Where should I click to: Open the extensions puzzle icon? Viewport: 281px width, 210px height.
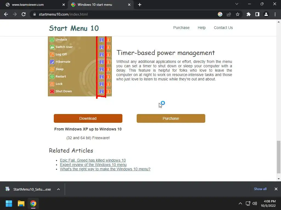click(x=248, y=14)
